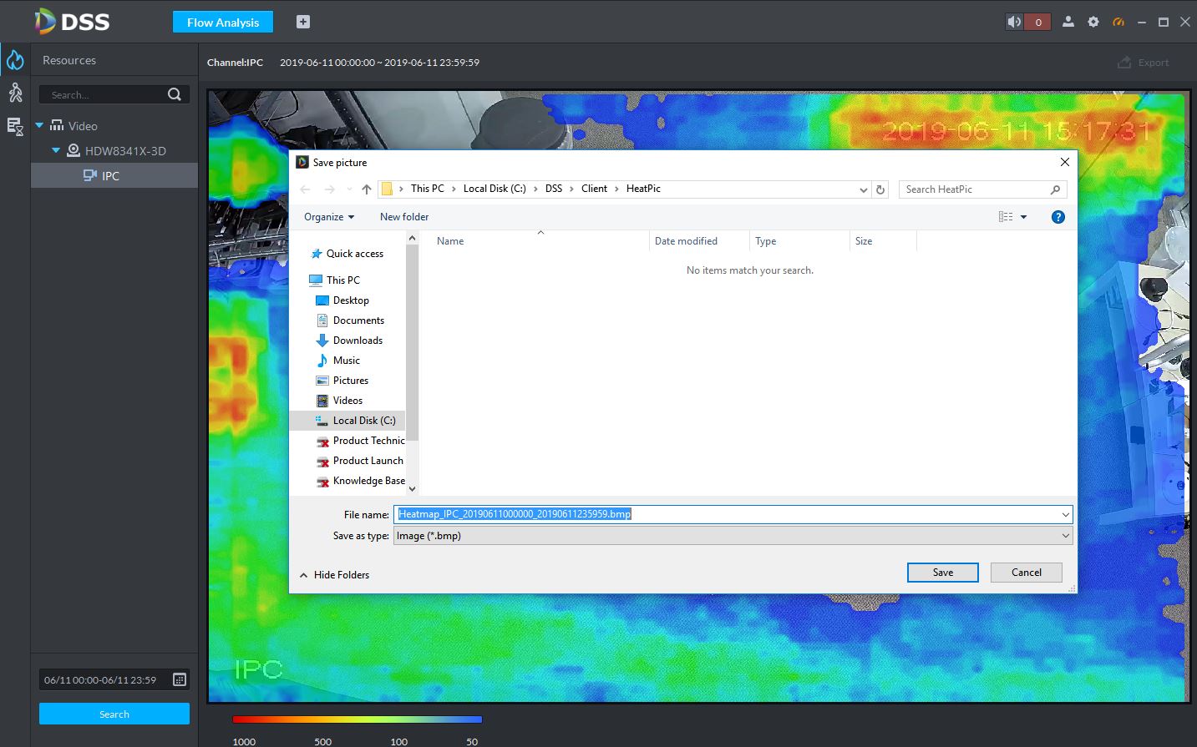Select the people counting sidebar icon
The width and height of the screenshot is (1197, 747).
[15, 93]
